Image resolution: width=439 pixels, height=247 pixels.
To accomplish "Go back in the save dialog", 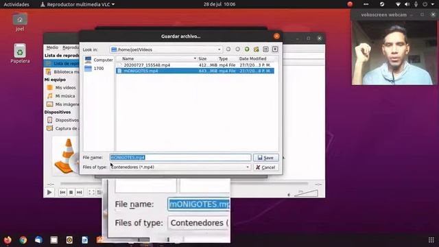I will [228, 49].
